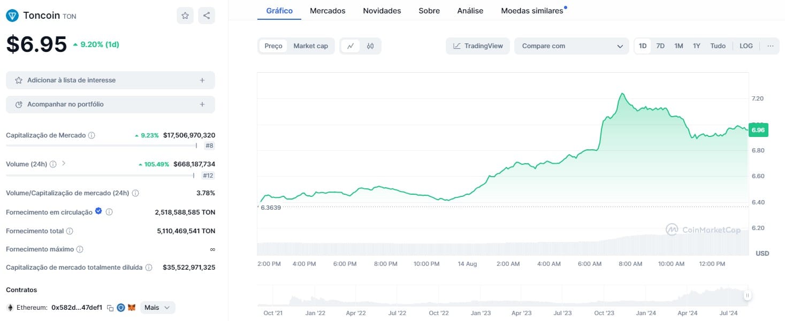This screenshot has width=785, height=321.
Task: Click star icon in Adicionar à lista de interesse
Action: pos(19,80)
